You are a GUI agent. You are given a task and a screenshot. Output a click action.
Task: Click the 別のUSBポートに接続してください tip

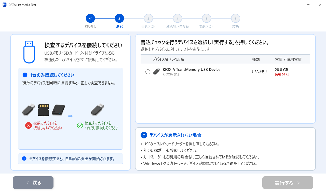(x=169, y=150)
